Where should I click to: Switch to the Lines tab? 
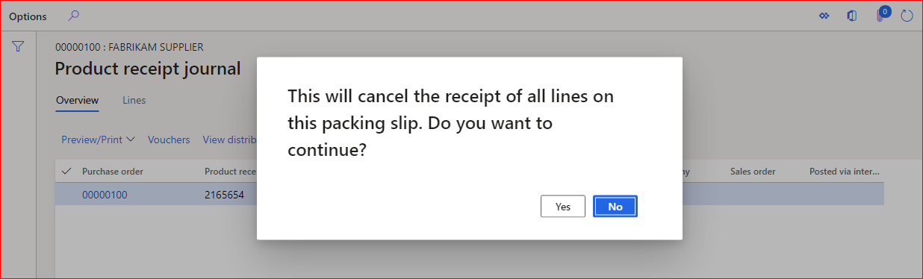click(134, 100)
